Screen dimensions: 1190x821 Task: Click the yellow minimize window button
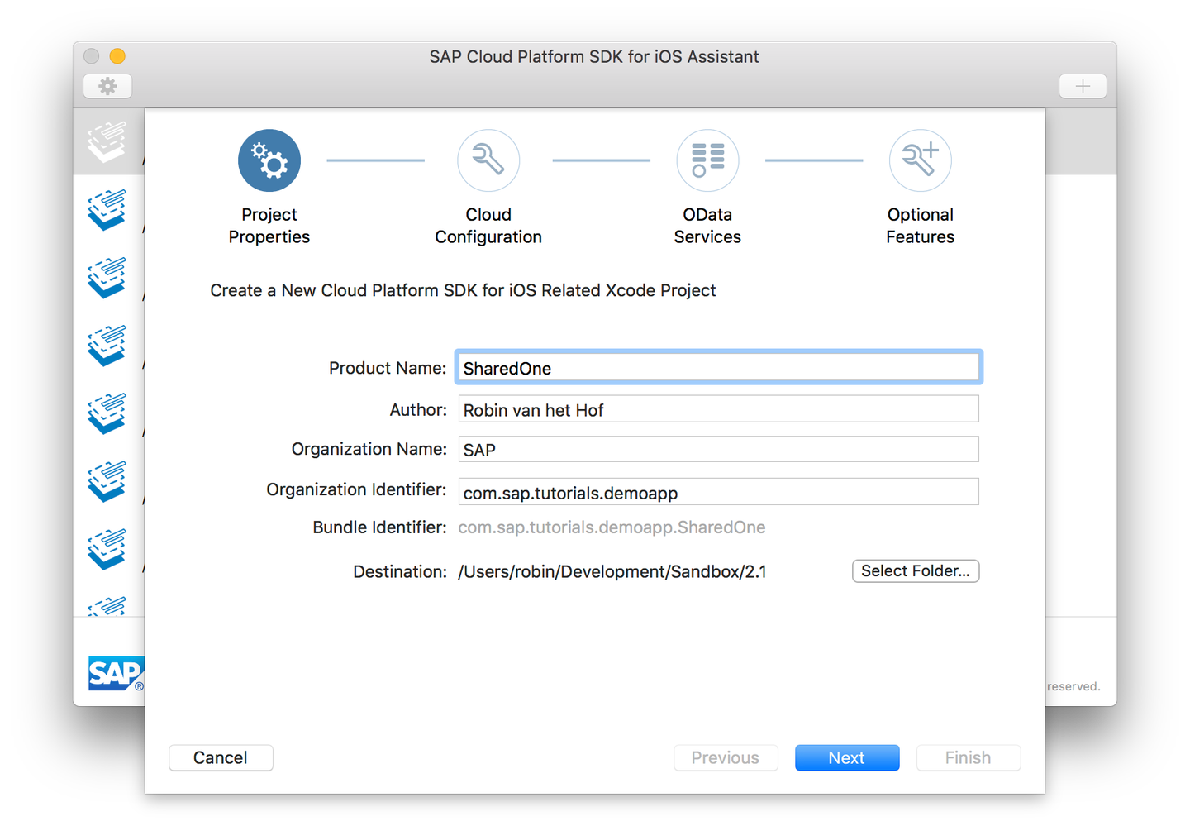(117, 56)
